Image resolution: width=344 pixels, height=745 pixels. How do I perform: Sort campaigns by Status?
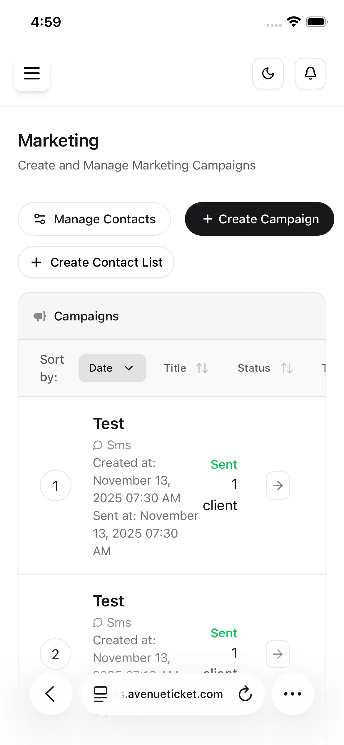[265, 368]
